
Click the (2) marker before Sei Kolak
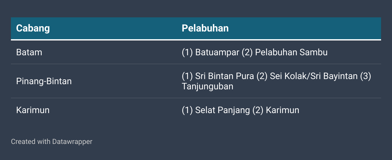tap(262, 76)
